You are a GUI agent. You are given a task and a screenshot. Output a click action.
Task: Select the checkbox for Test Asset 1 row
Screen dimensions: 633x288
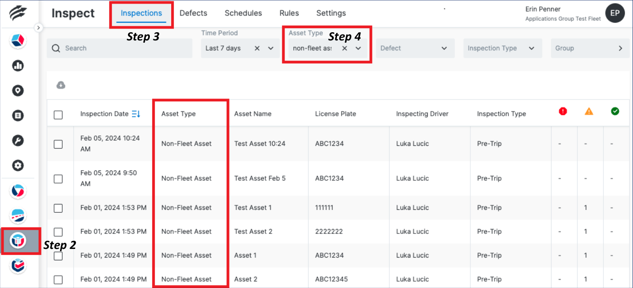tap(58, 208)
